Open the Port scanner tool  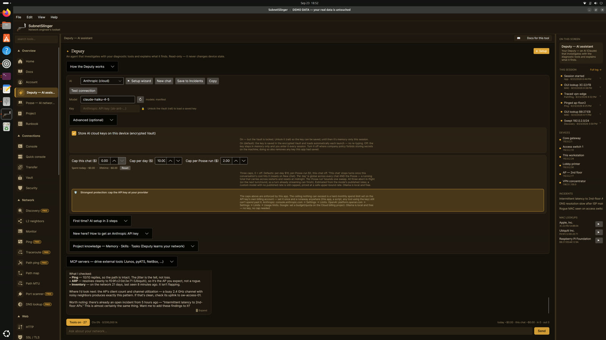click(x=36, y=294)
